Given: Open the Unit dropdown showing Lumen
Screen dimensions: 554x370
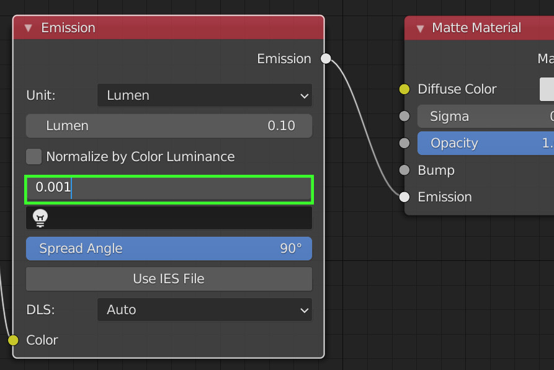Looking at the screenshot, I should [x=204, y=95].
